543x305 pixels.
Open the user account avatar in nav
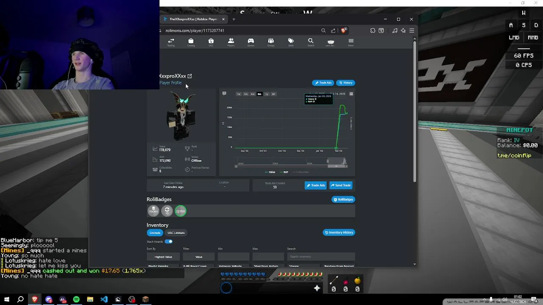(330, 42)
